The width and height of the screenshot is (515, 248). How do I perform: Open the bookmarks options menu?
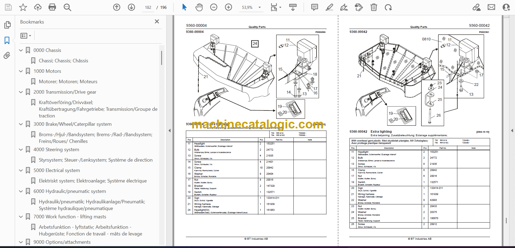click(x=26, y=36)
